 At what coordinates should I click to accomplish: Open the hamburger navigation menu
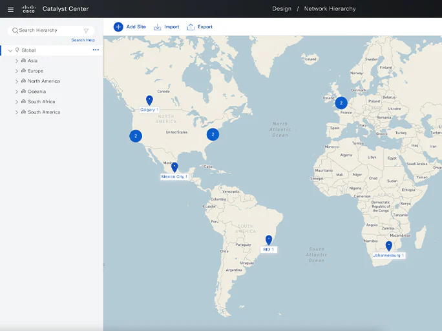point(10,9)
